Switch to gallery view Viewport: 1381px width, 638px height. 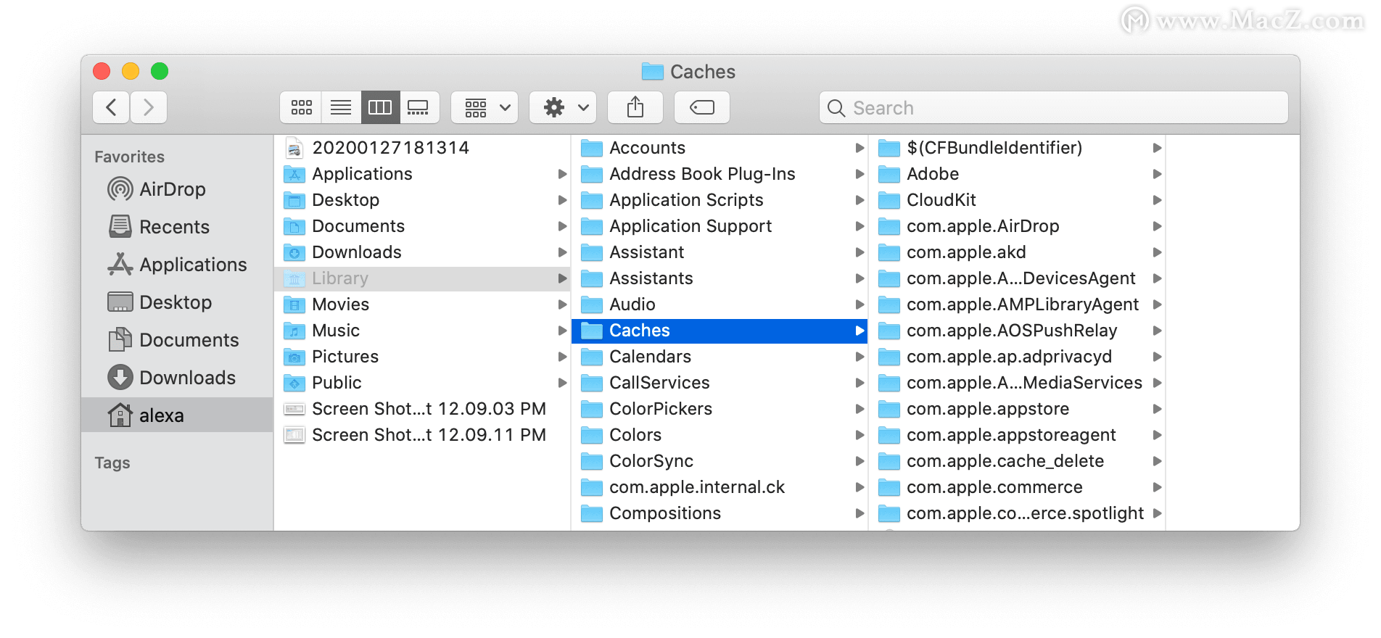pos(419,107)
